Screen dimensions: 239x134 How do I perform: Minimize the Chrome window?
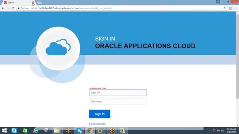[223, 1]
